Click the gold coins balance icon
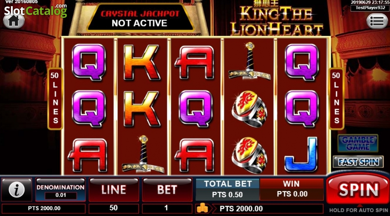The width and height of the screenshot is (390, 216). 202,208
